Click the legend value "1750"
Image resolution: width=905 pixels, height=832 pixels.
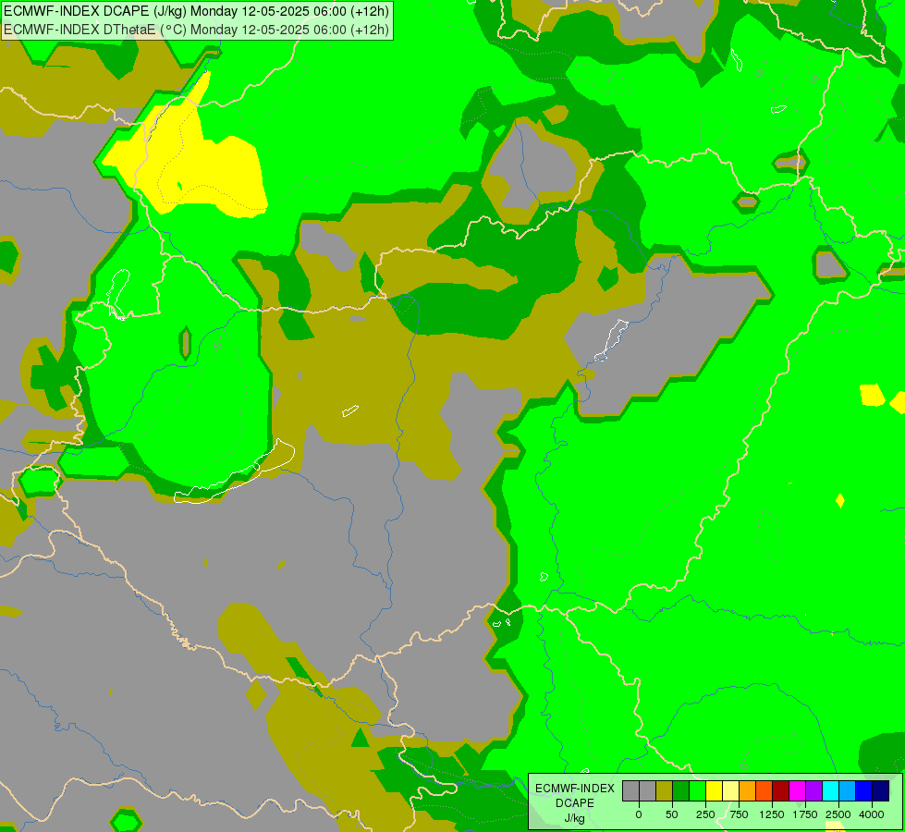[x=805, y=814]
